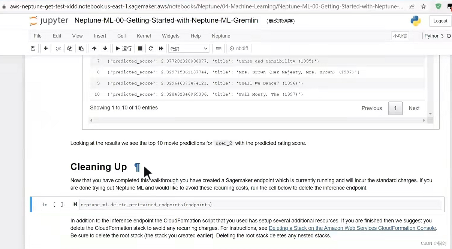This screenshot has height=249, width=452.
Task: Open the command palette keyboard icon
Action: pos(219,48)
